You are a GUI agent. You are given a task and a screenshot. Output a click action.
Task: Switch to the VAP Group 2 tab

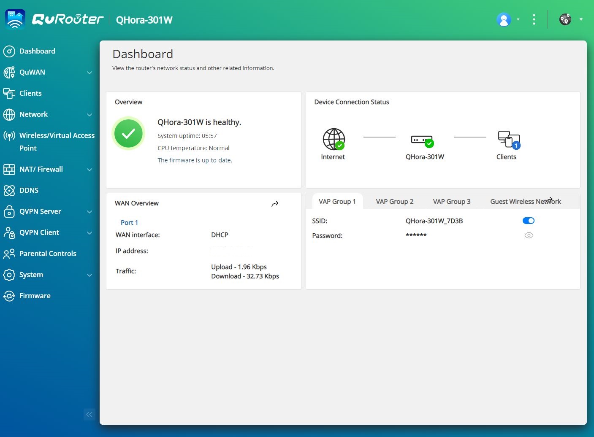click(x=395, y=202)
